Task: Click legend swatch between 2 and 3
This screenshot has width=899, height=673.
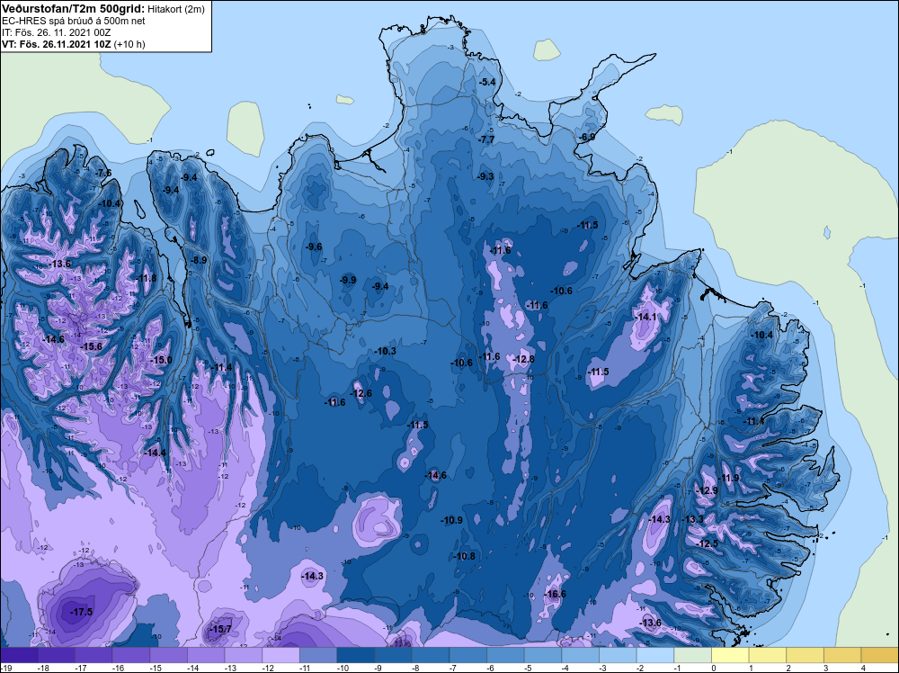Action: pos(805,655)
